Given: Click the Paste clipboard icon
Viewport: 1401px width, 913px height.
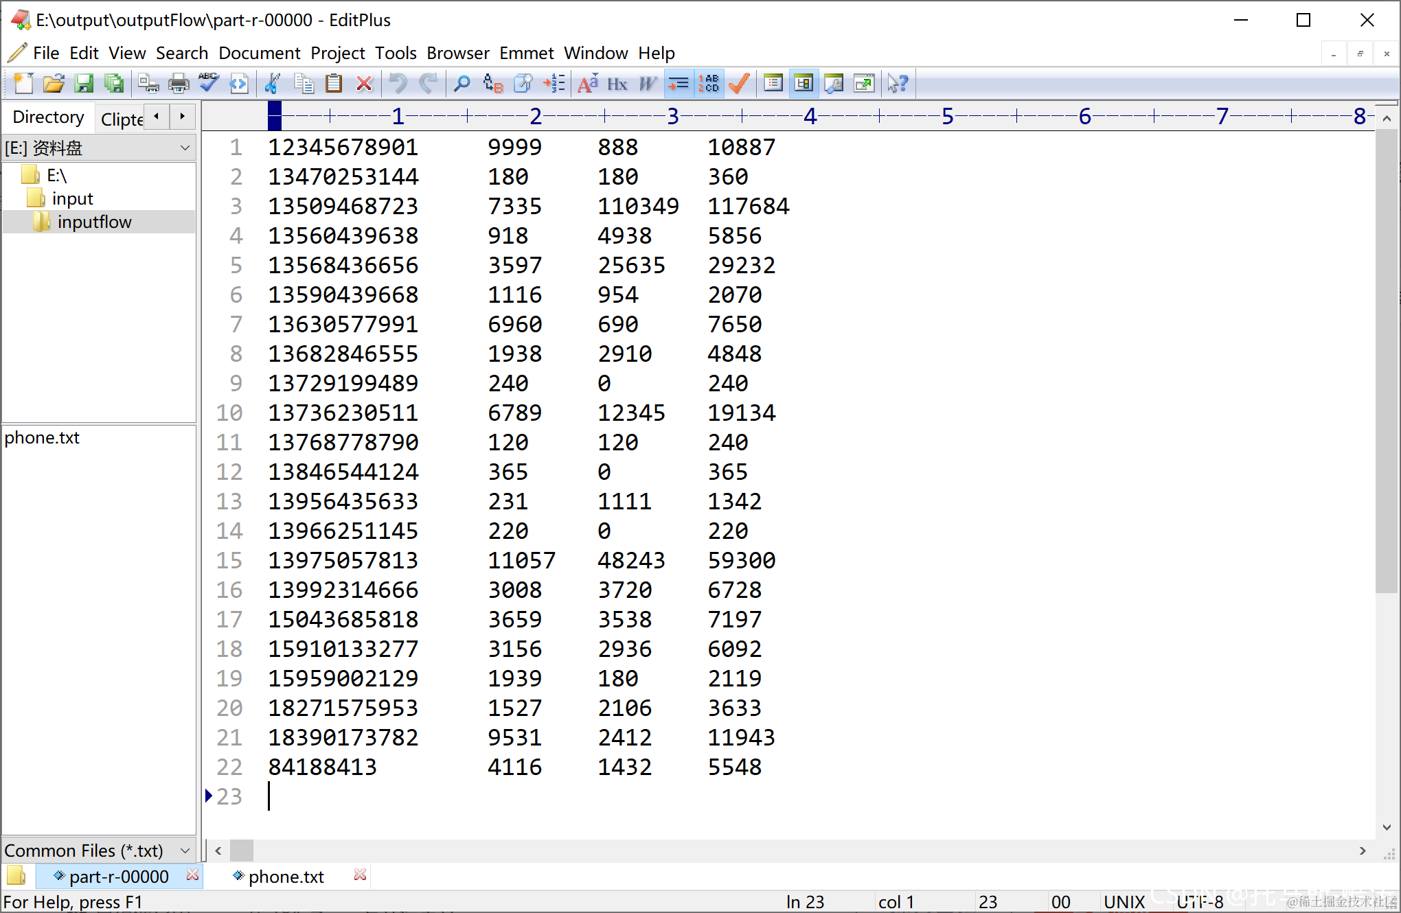Looking at the screenshot, I should (334, 84).
